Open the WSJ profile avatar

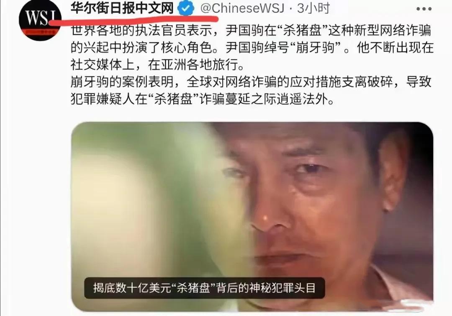40,20
